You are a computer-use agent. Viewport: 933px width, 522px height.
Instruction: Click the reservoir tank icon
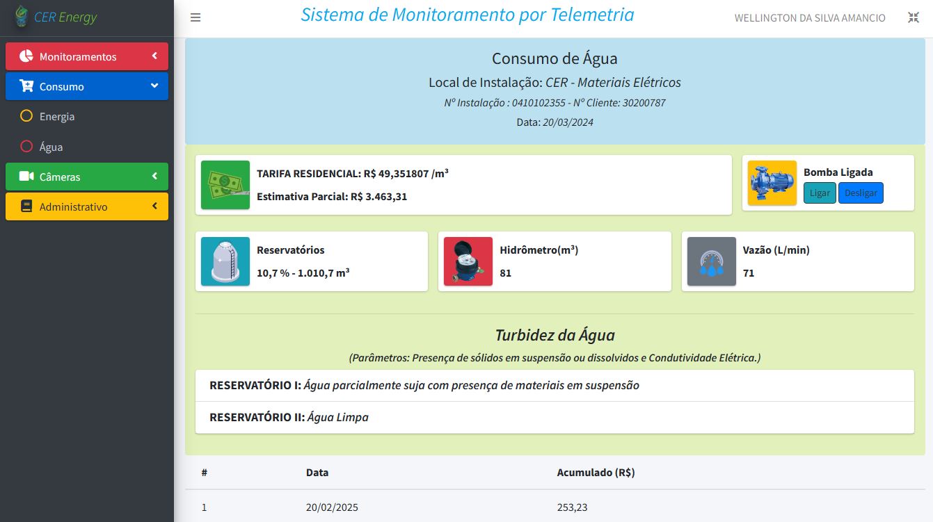pos(225,261)
